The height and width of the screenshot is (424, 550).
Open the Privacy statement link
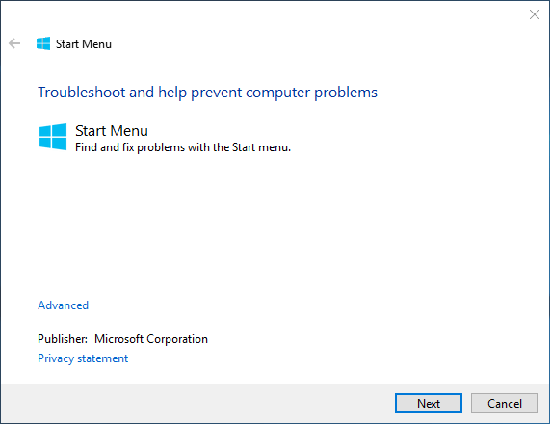tap(83, 358)
